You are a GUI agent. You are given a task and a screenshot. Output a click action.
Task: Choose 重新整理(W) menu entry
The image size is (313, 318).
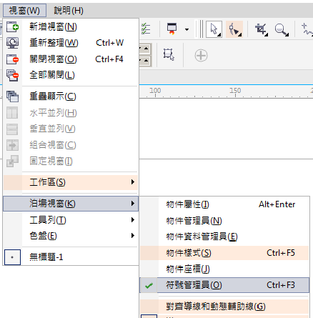[71, 43]
